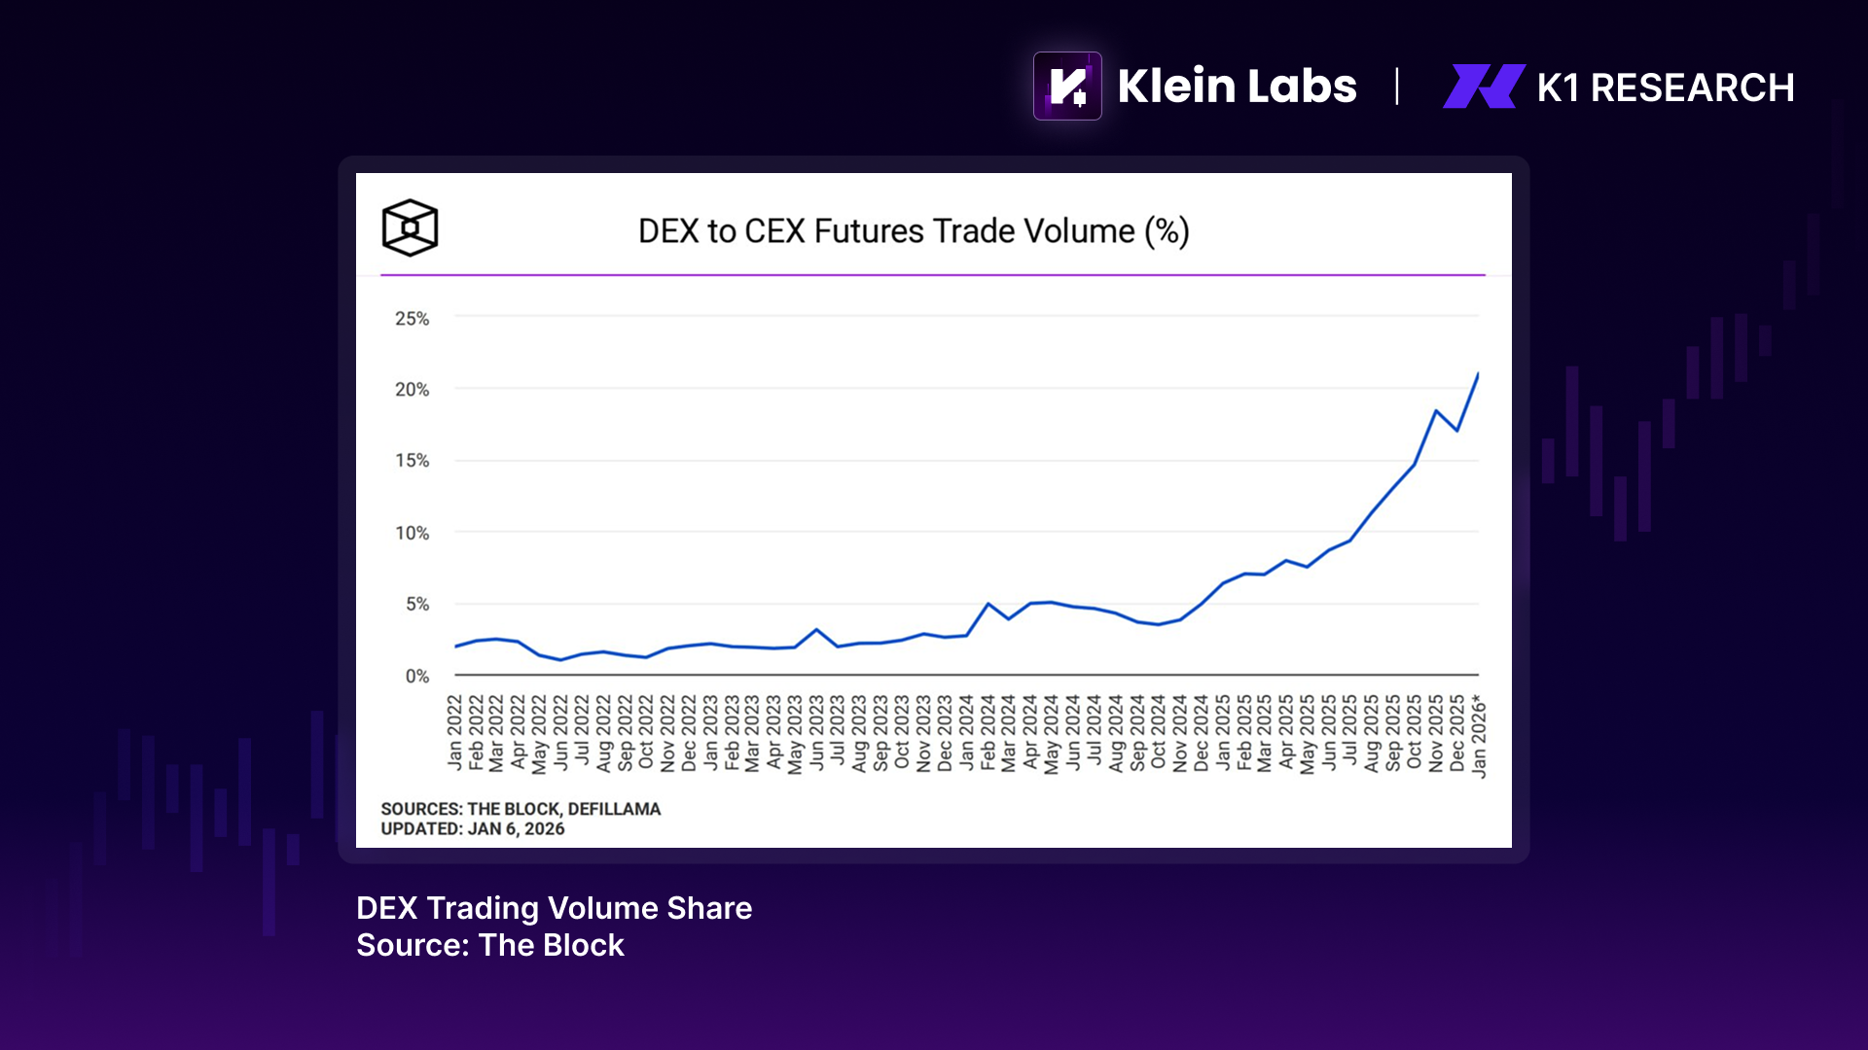Click the 20% y-axis label
Image resolution: width=1868 pixels, height=1050 pixels.
click(x=412, y=390)
